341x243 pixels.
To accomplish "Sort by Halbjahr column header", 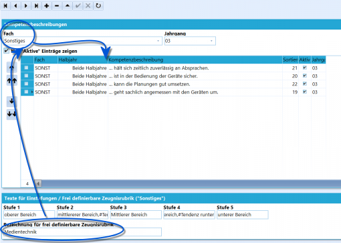I will pos(83,60).
